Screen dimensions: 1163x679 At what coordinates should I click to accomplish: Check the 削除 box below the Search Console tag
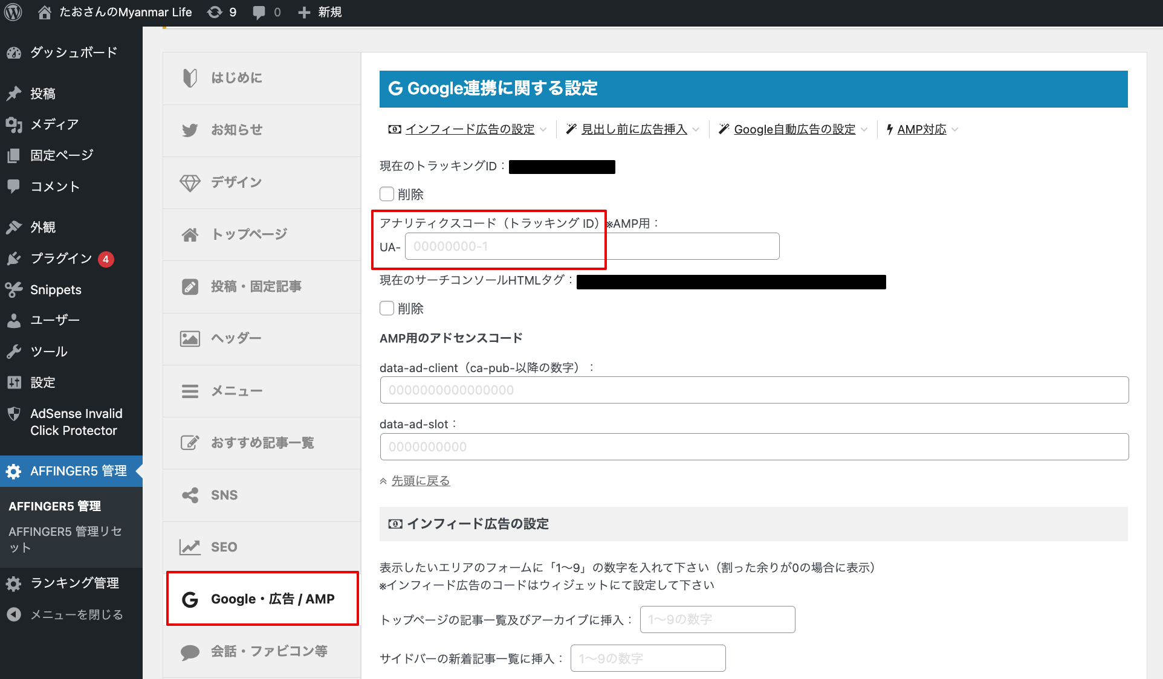(386, 308)
